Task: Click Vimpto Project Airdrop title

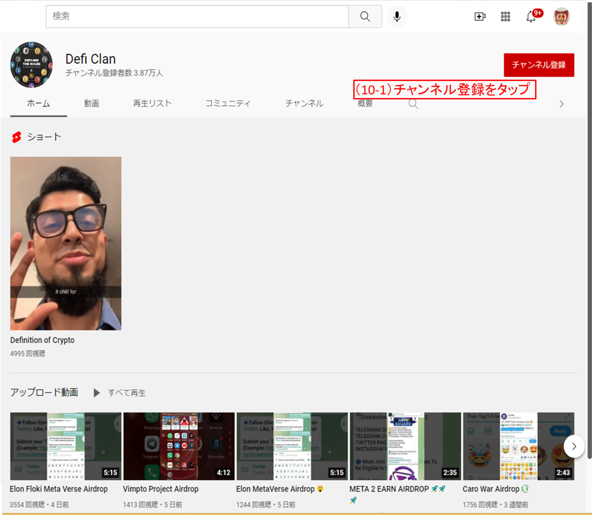Action: tap(160, 489)
